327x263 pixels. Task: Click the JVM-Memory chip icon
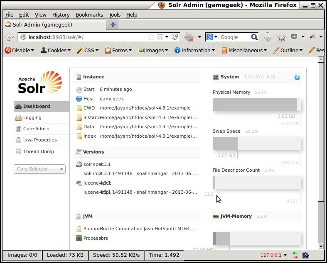(215, 217)
